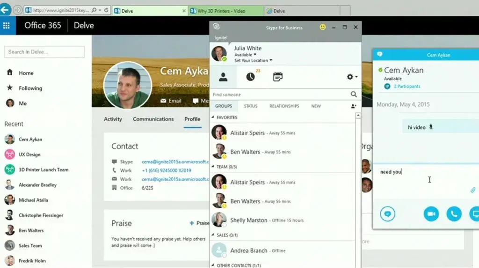The width and height of the screenshot is (479, 268).
Task: Open the dropdown arrow beside options gear
Action: click(356, 77)
